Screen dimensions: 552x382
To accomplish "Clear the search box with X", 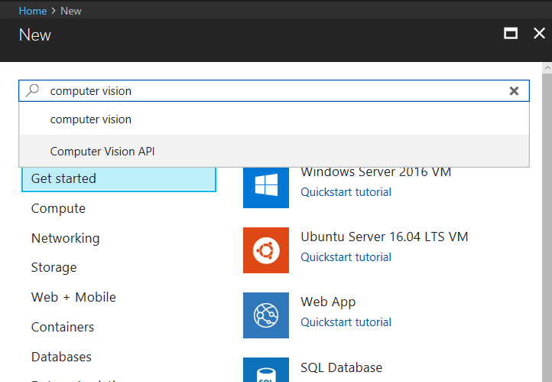I will point(514,91).
